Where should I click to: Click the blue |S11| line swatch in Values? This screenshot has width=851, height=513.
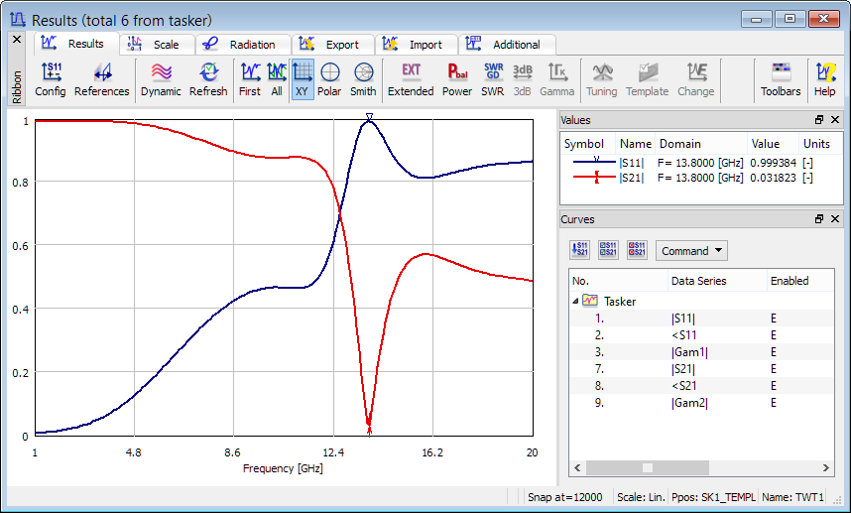pos(594,161)
